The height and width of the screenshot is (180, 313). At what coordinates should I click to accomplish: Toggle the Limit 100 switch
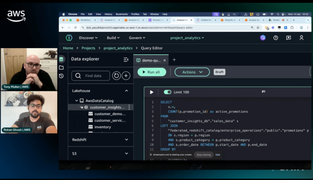[x=167, y=92]
